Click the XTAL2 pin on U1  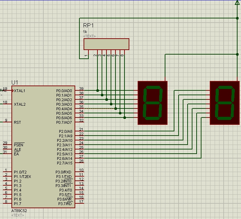19,104
